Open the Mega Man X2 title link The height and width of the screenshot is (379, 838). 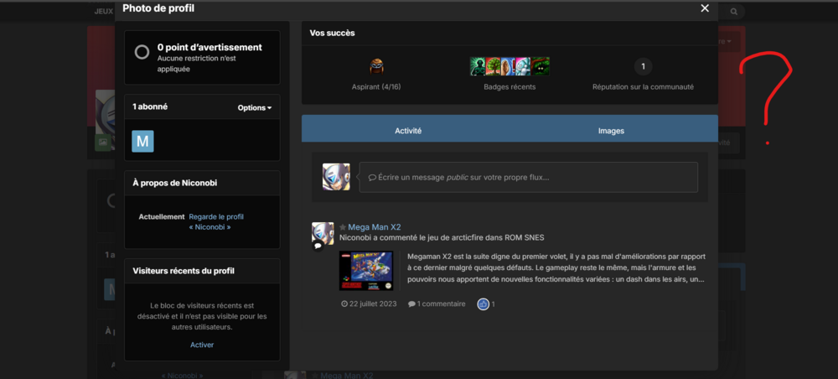[x=374, y=227]
